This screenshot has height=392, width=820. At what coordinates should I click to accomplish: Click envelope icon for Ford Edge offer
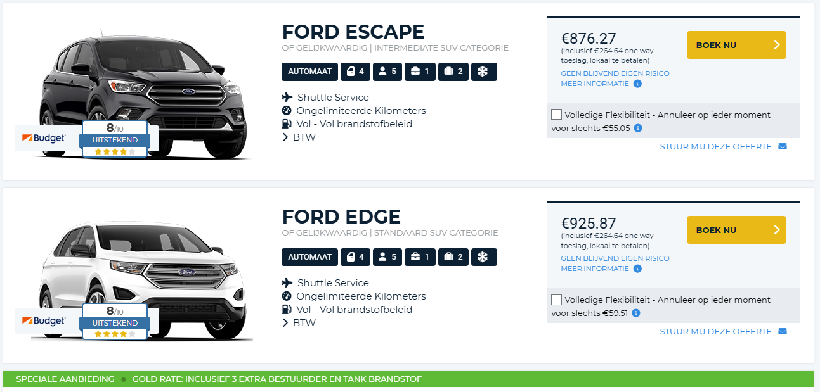(783, 332)
